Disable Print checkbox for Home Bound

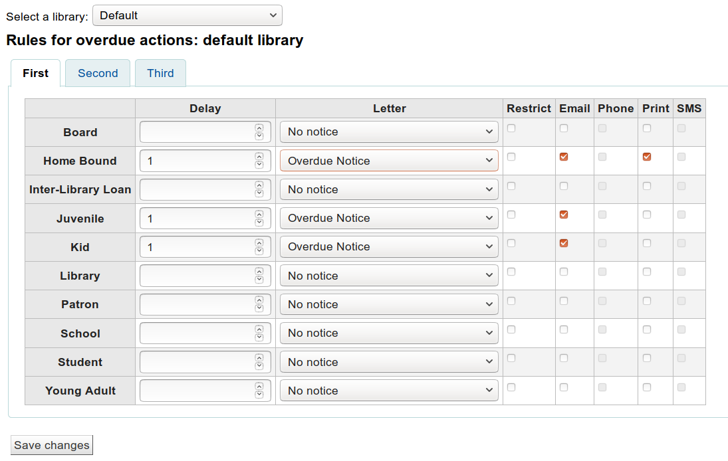pos(647,157)
